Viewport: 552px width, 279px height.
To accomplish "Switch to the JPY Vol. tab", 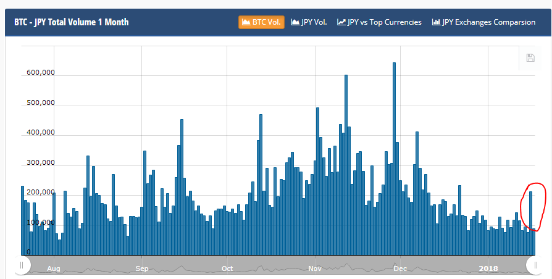I will (309, 22).
